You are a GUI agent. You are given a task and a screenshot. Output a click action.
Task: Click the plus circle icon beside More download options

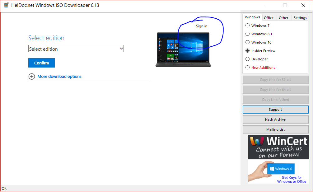click(x=31, y=77)
